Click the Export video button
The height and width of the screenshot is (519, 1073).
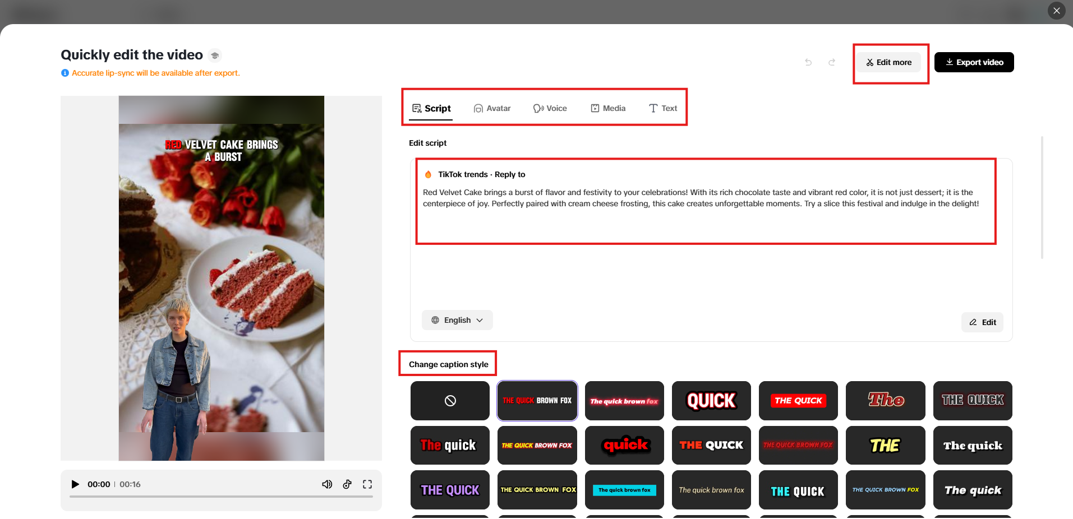point(974,62)
